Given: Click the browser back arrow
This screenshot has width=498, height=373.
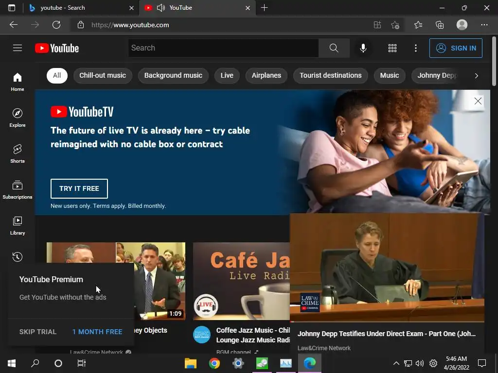Looking at the screenshot, I should (13, 25).
